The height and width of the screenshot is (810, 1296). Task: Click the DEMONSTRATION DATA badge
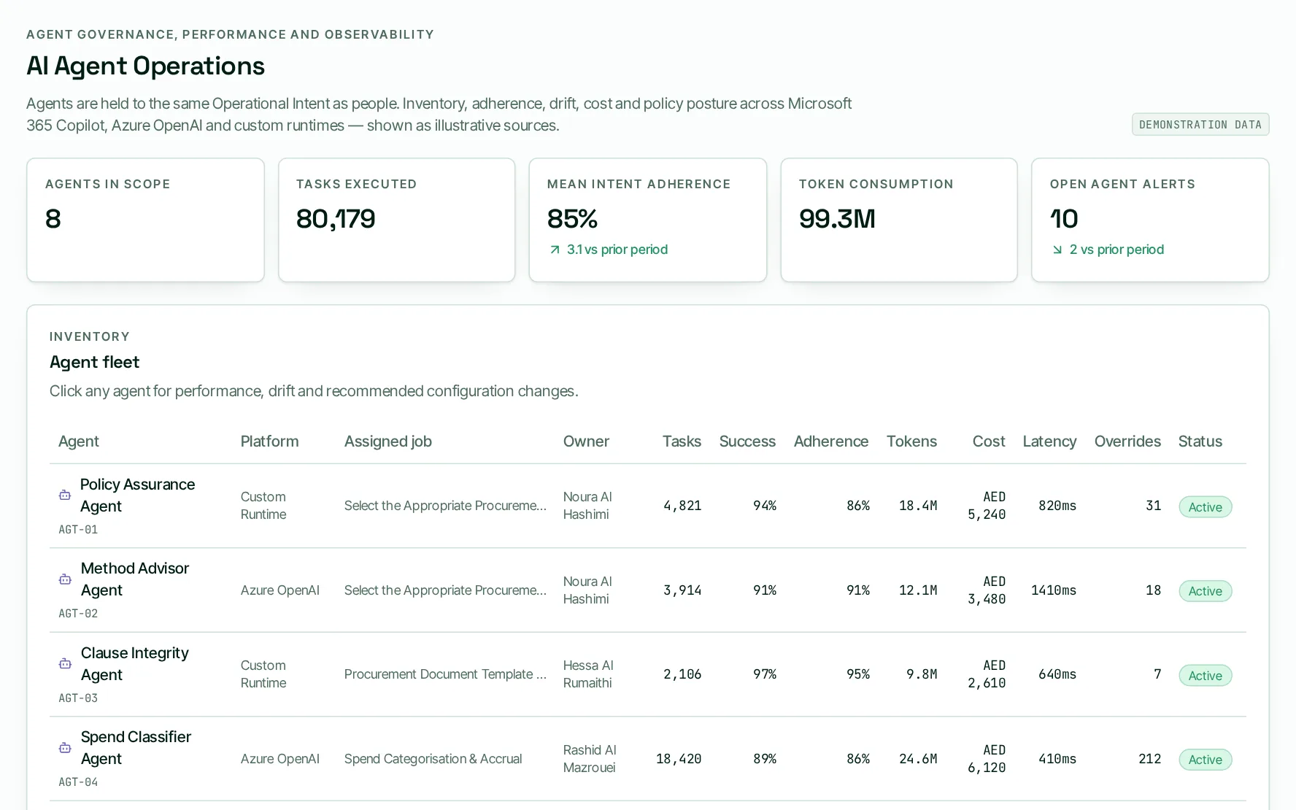(x=1200, y=125)
